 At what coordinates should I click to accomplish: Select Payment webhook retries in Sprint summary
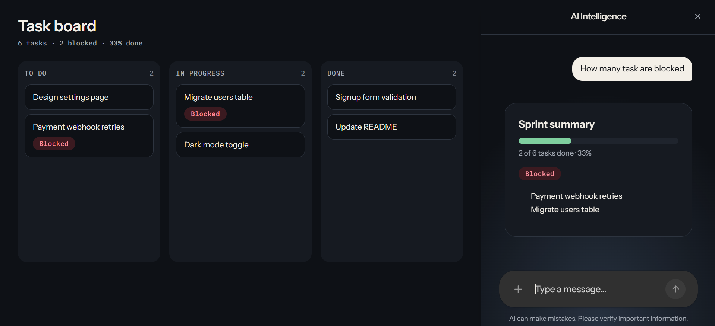click(x=576, y=196)
